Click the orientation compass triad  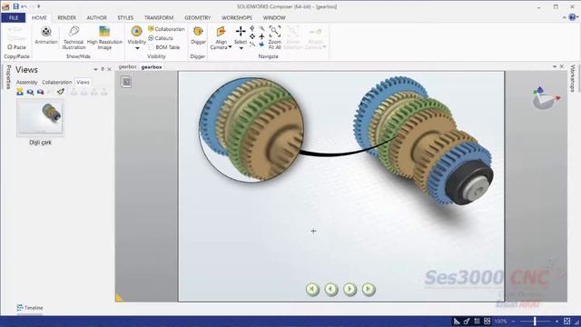(x=545, y=98)
